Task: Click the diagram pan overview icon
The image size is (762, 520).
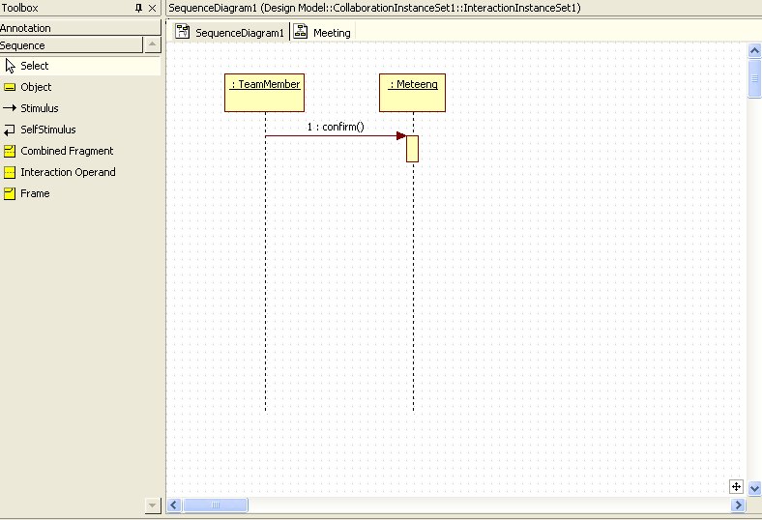Action: click(736, 486)
